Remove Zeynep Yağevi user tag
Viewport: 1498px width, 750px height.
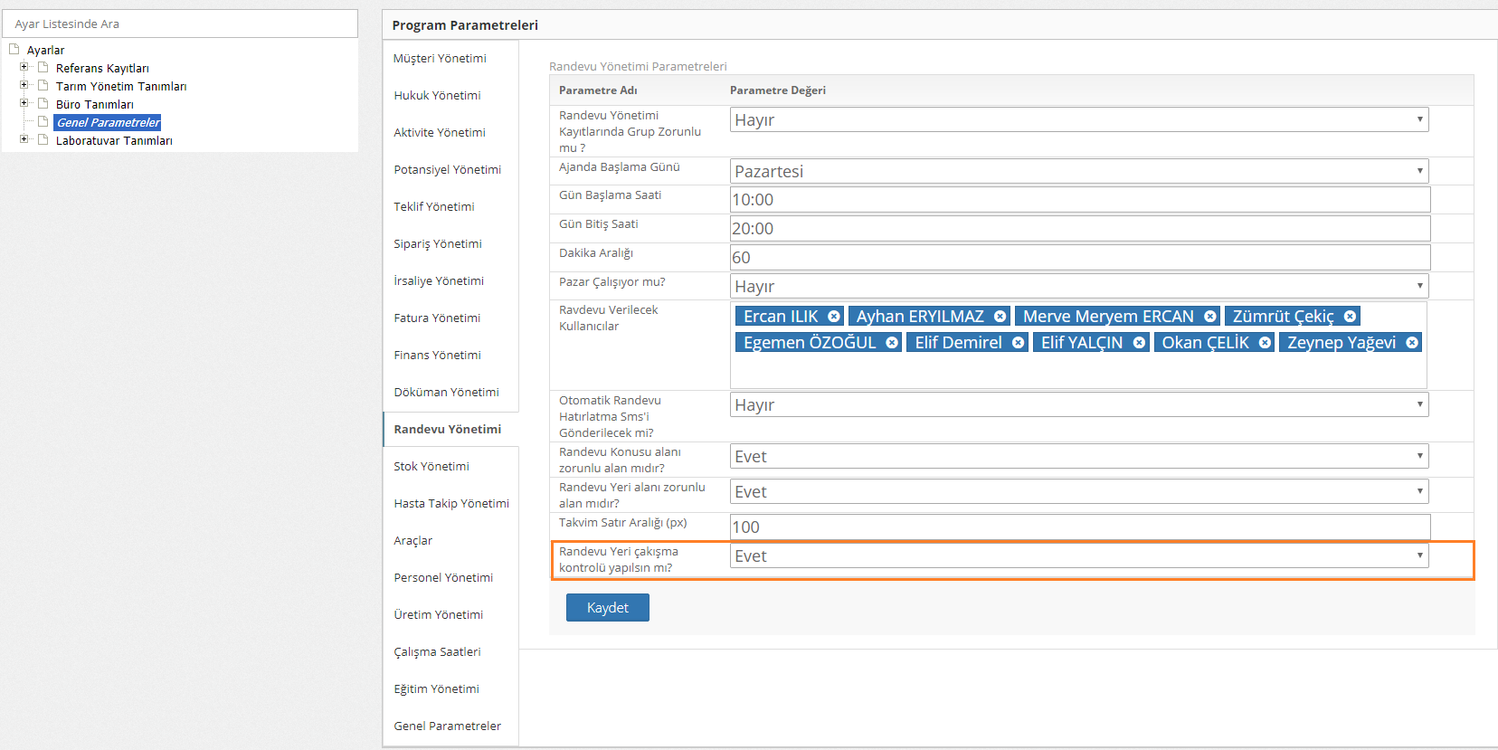point(1411,343)
